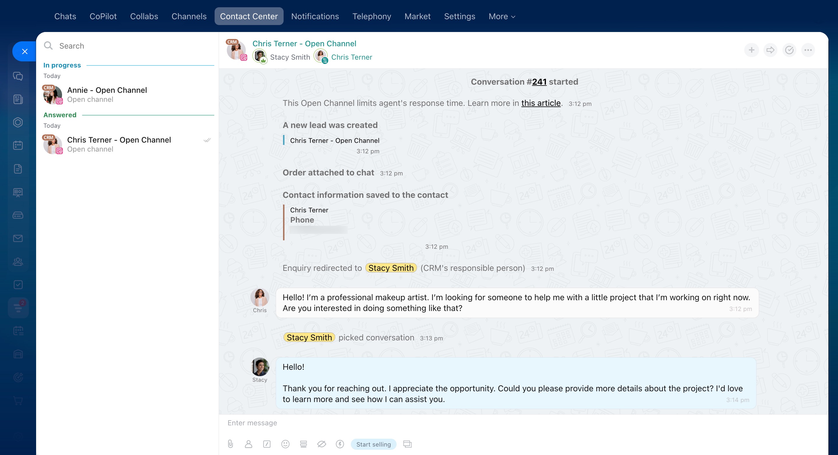
Task: Click the plus icon in the chat header
Action: [x=752, y=50]
